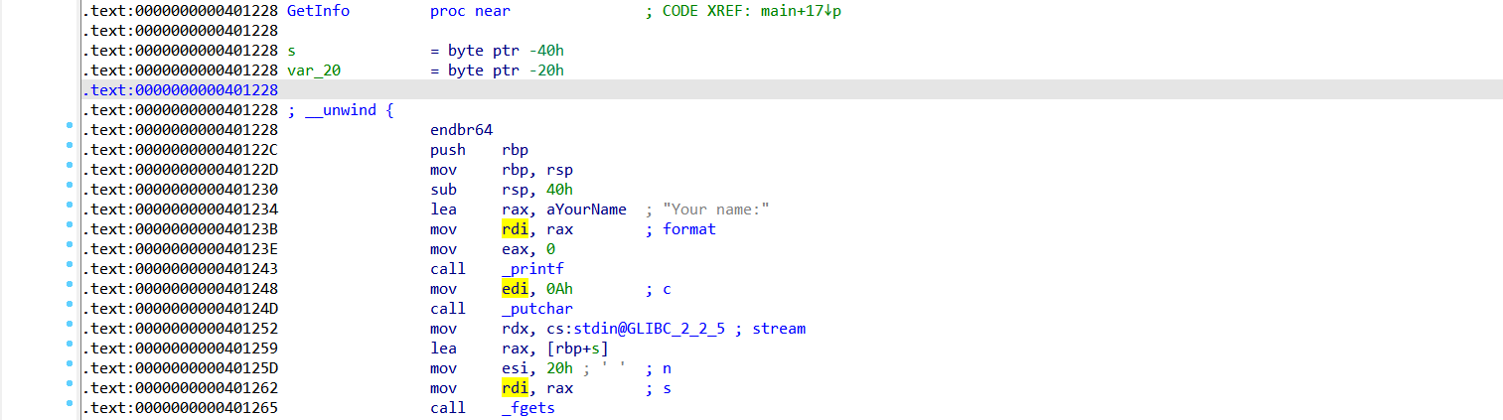Toggle breakpoint dot on the call _putchar line

pos(69,306)
